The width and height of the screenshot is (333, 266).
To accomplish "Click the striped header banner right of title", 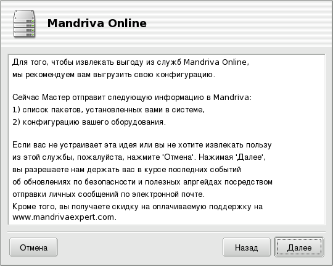I will pos(239,23).
